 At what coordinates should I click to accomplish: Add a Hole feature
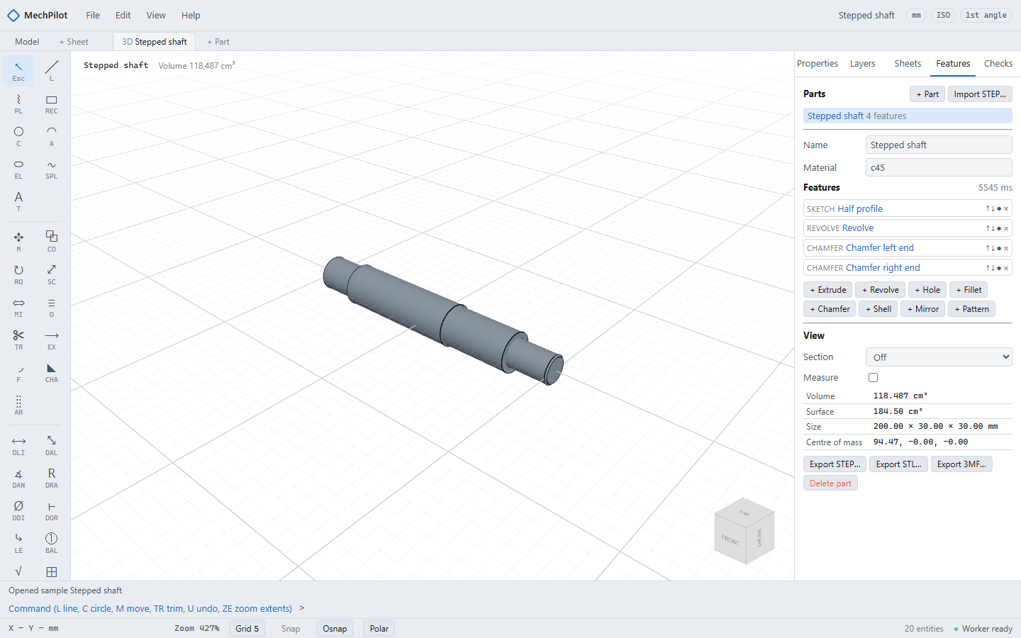(x=927, y=290)
